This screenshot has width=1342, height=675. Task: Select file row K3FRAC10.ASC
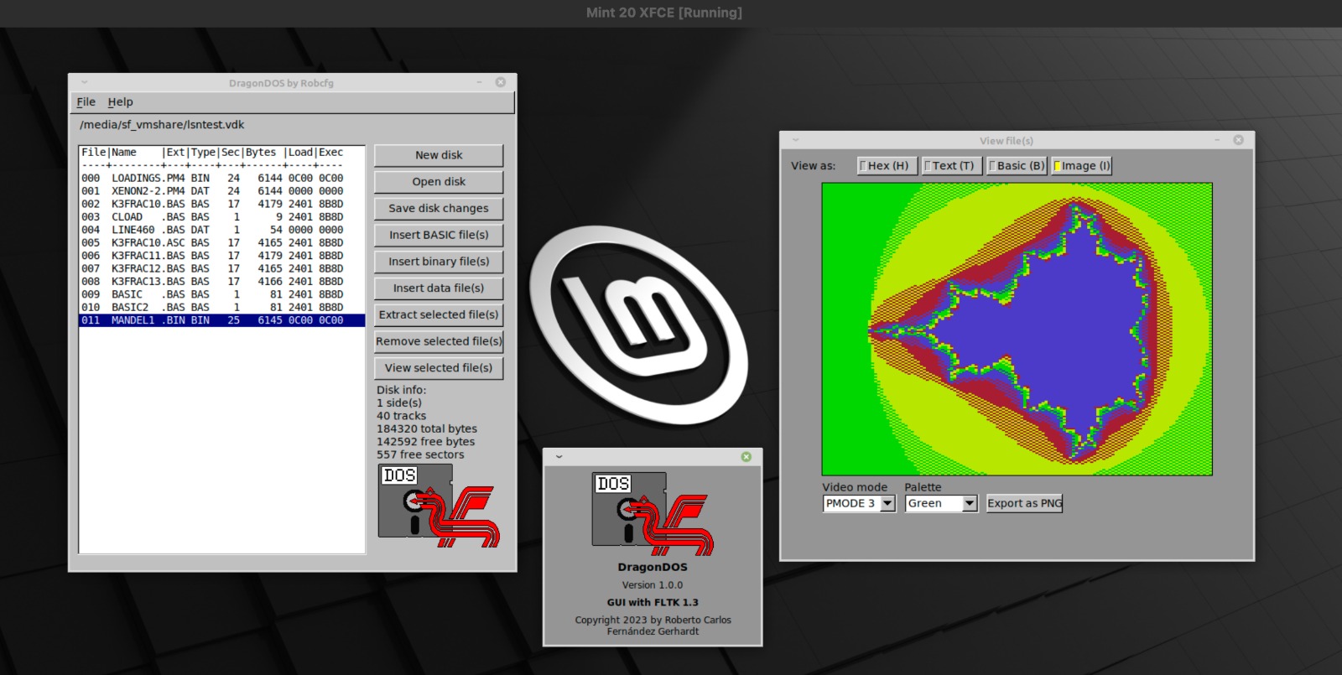[x=222, y=243]
